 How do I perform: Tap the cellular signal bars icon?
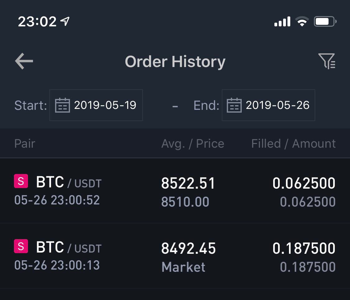282,22
